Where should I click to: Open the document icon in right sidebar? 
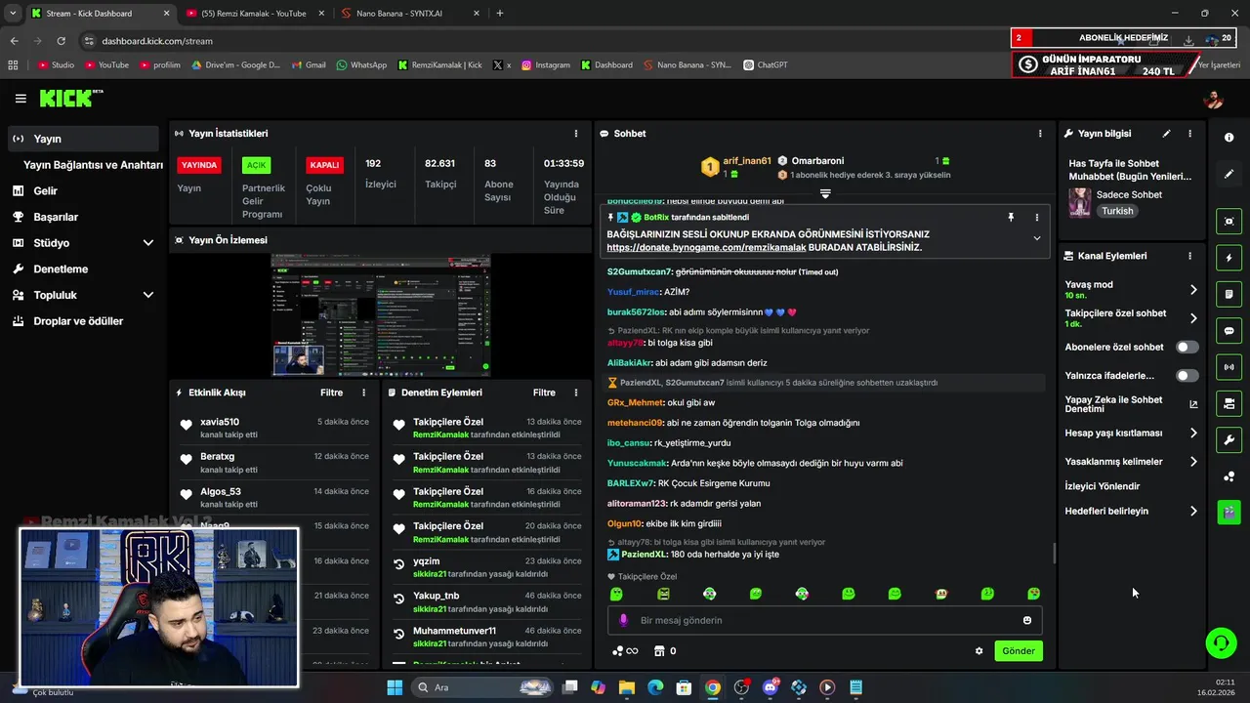[x=1229, y=294]
